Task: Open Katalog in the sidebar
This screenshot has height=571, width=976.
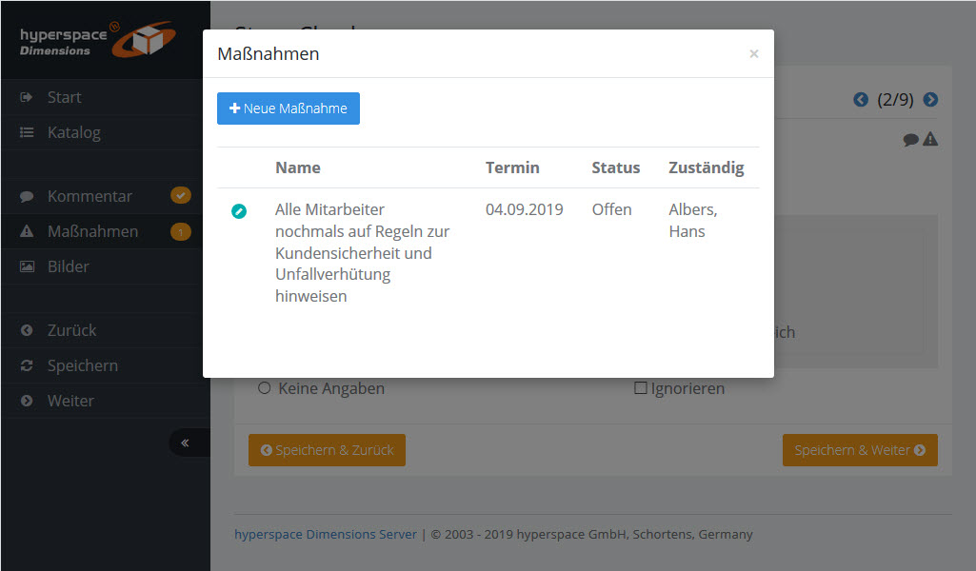Action: (73, 132)
